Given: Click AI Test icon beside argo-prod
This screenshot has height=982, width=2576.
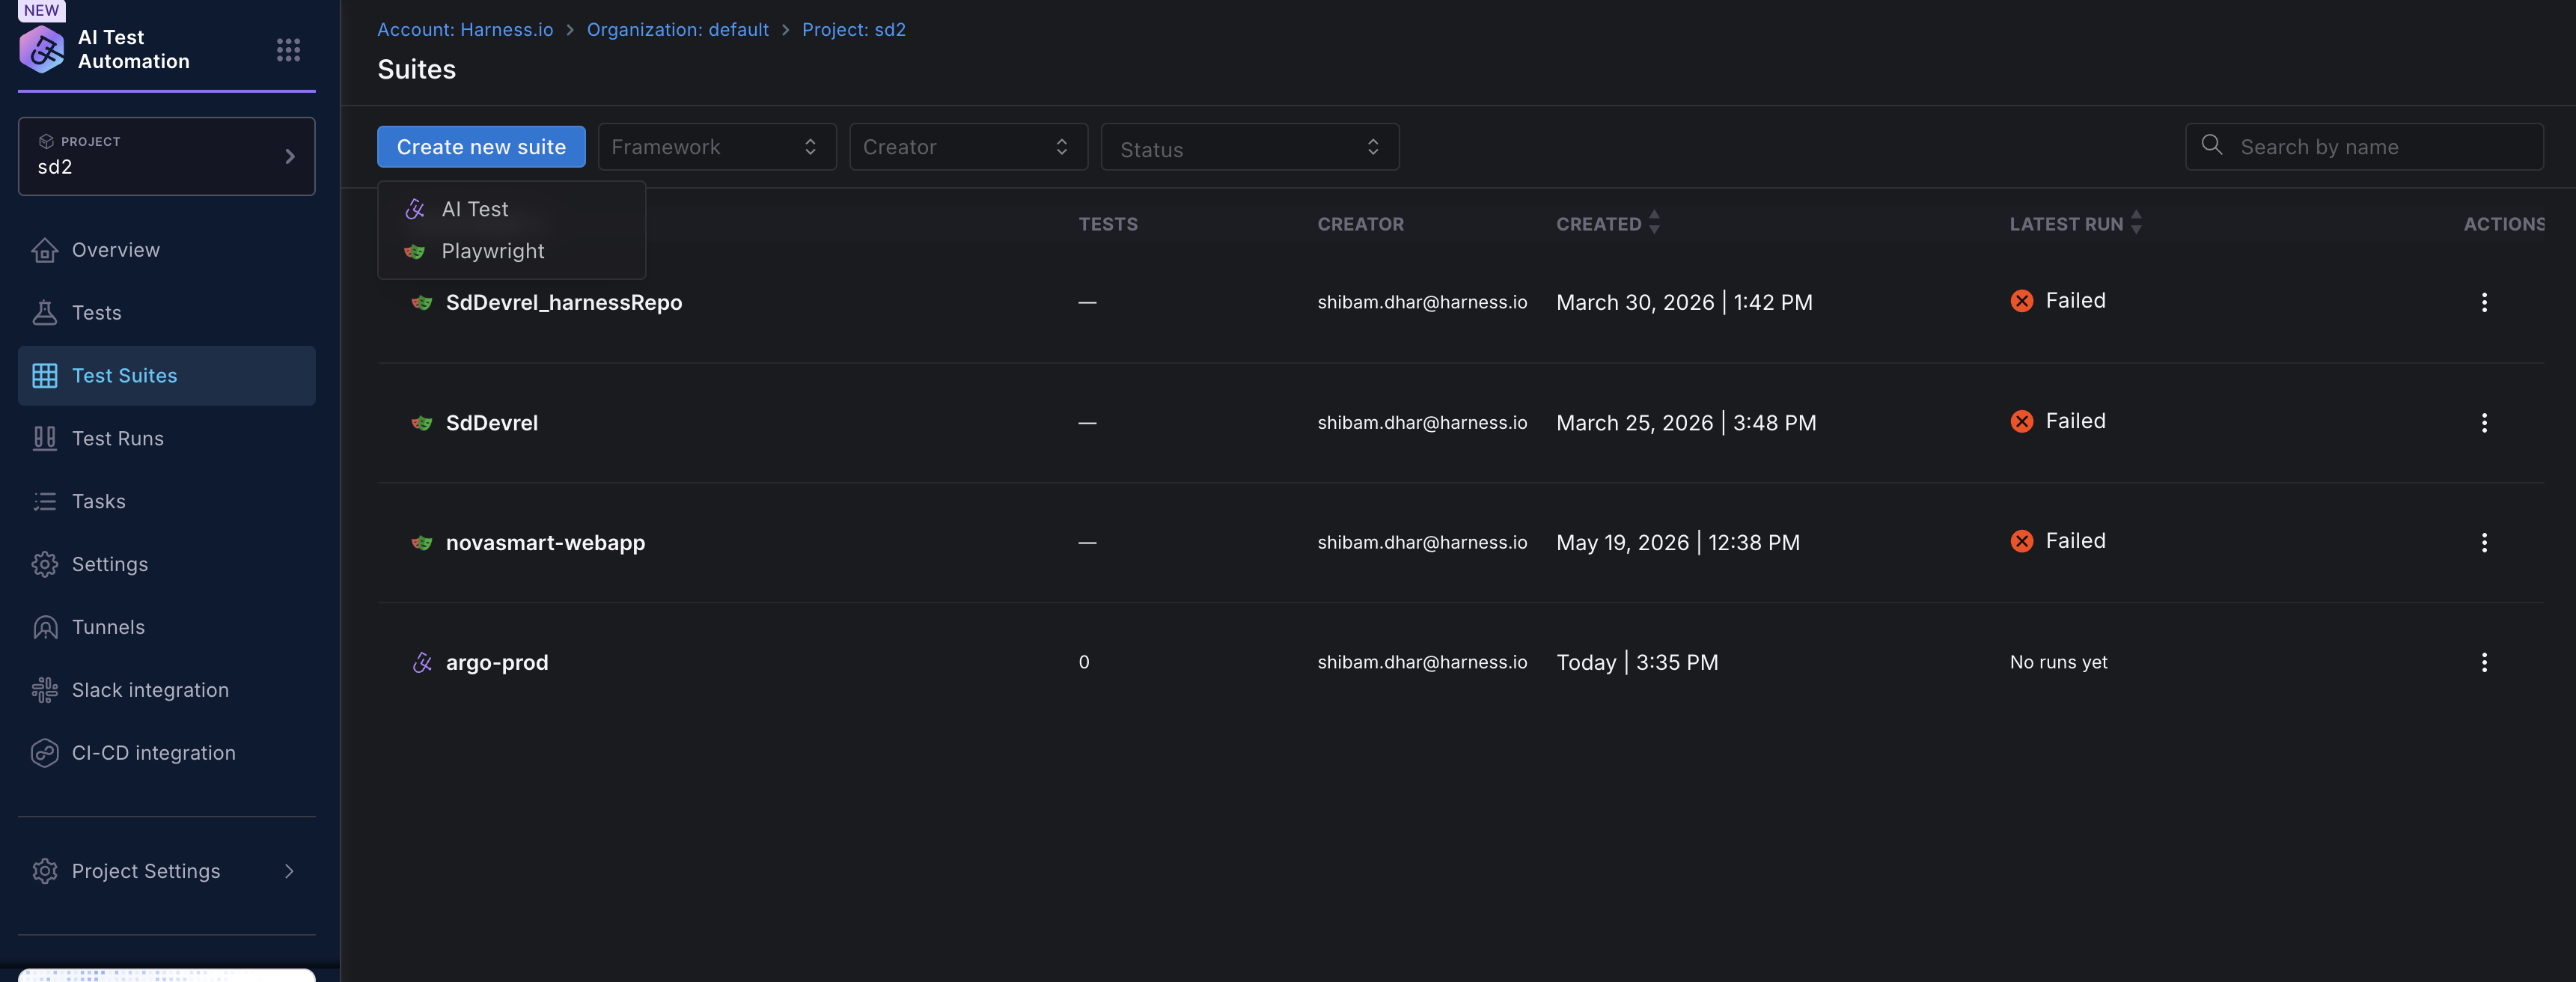Looking at the screenshot, I should coord(422,662).
